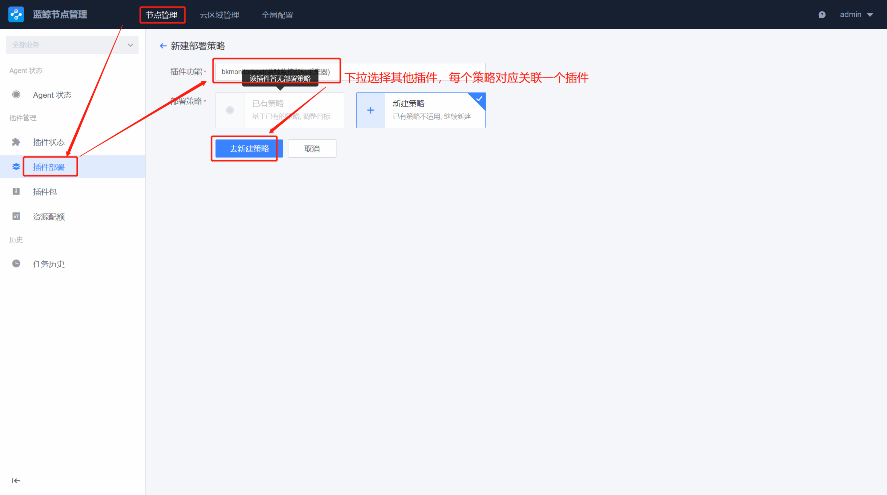Click the back arrow beside 新建部署策略
Image resolution: width=887 pixels, height=495 pixels.
(x=163, y=46)
